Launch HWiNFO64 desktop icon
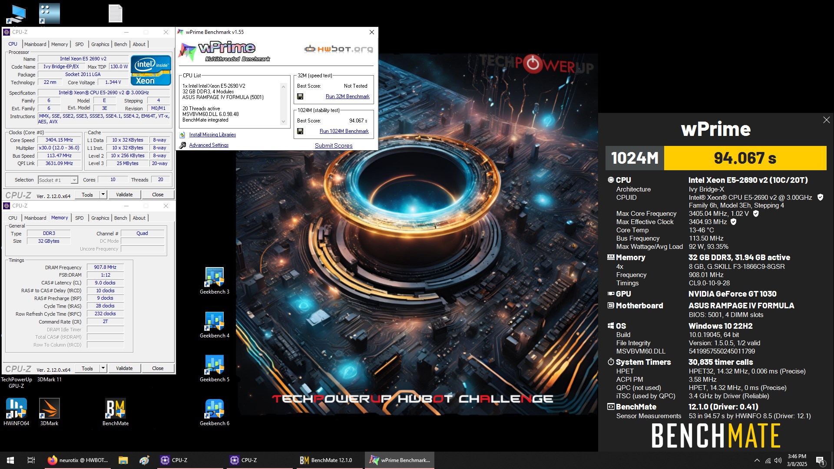The image size is (834, 469). 17,412
